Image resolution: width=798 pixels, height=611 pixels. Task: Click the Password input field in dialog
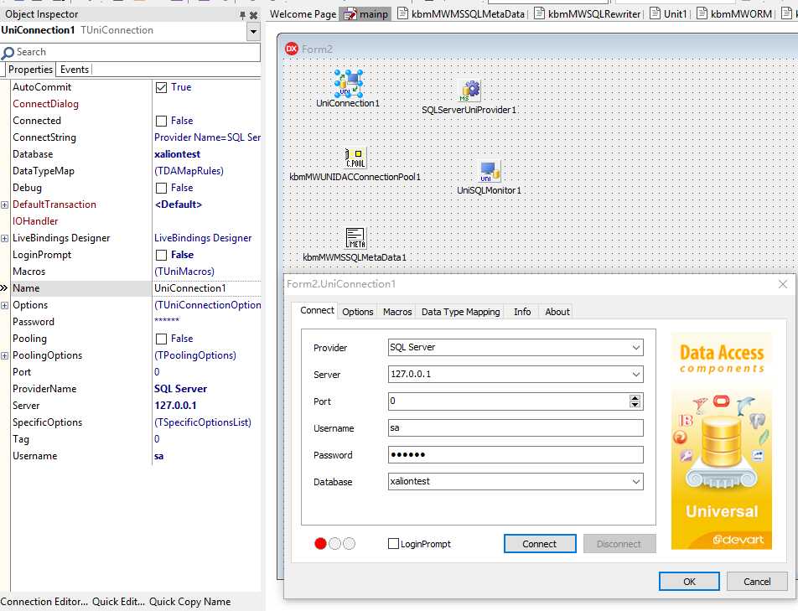click(x=516, y=455)
